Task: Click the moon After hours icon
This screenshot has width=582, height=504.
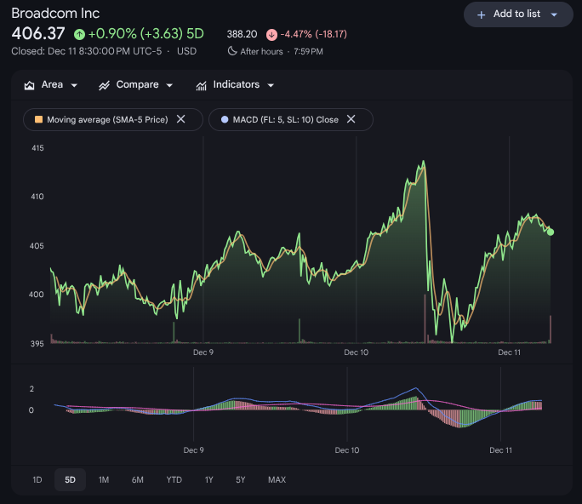Action: (x=232, y=51)
